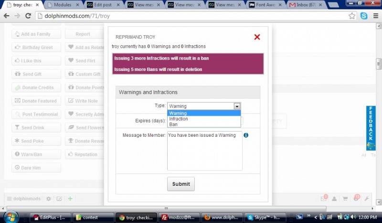The image size is (382, 223).
Task: Click the Report button
Action: pos(85,34)
